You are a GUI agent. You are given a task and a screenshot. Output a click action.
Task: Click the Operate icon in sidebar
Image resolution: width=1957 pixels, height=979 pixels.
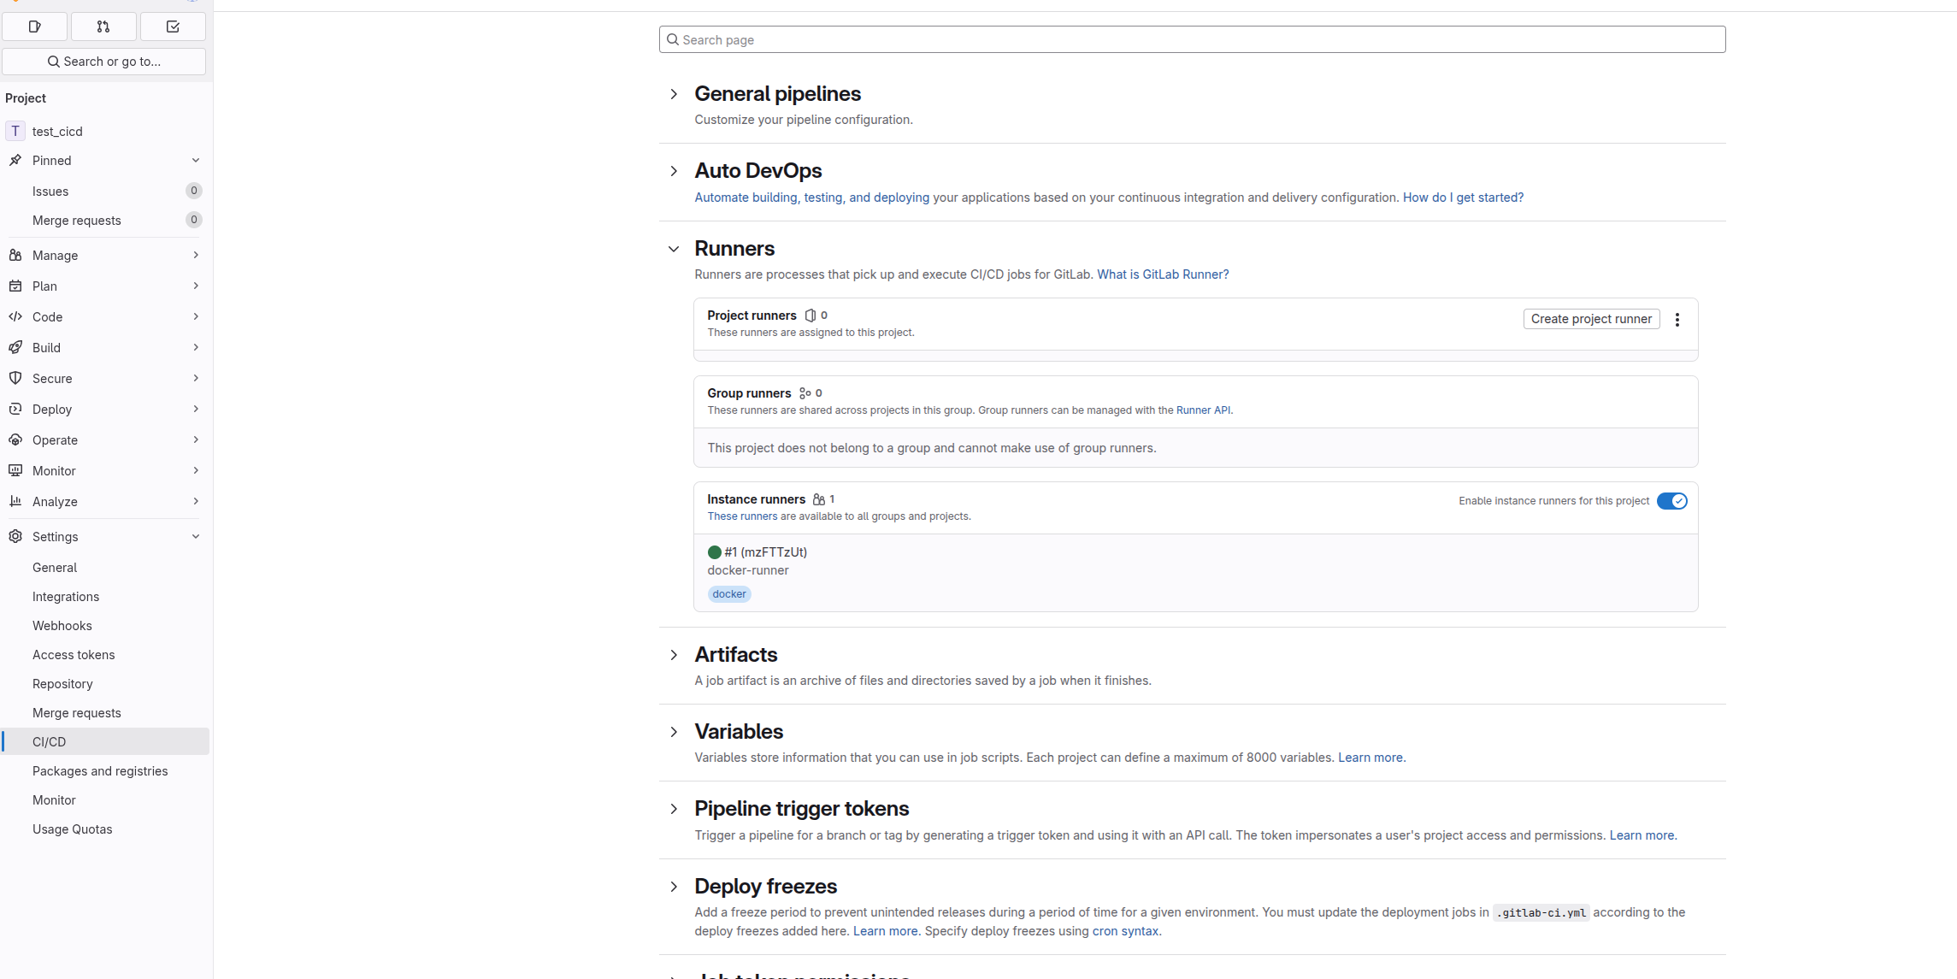tap(15, 439)
